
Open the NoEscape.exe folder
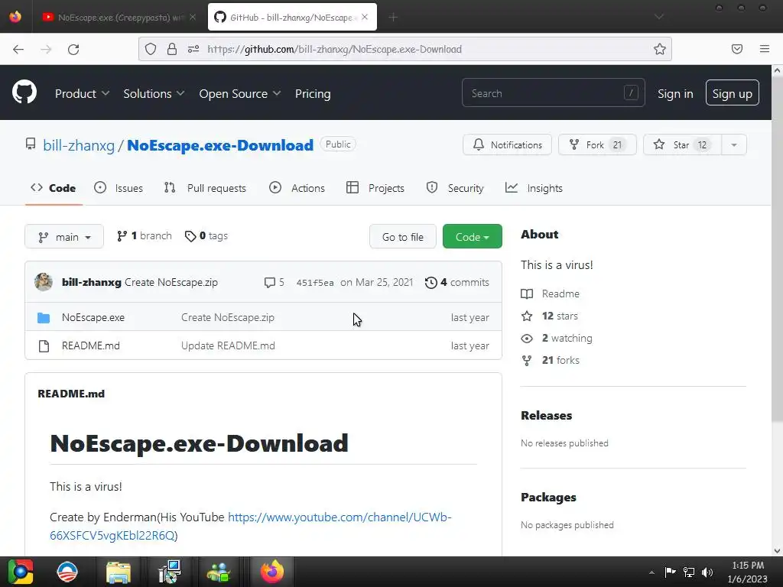tap(93, 317)
